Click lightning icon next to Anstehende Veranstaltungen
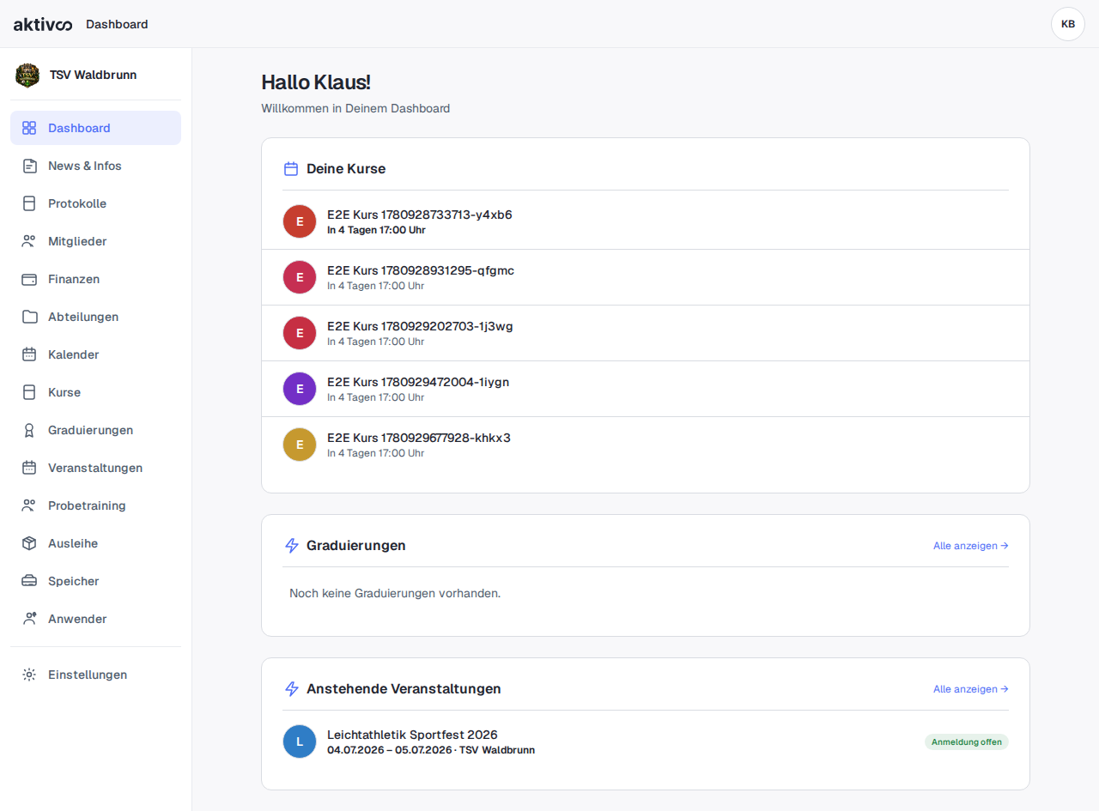 point(291,689)
